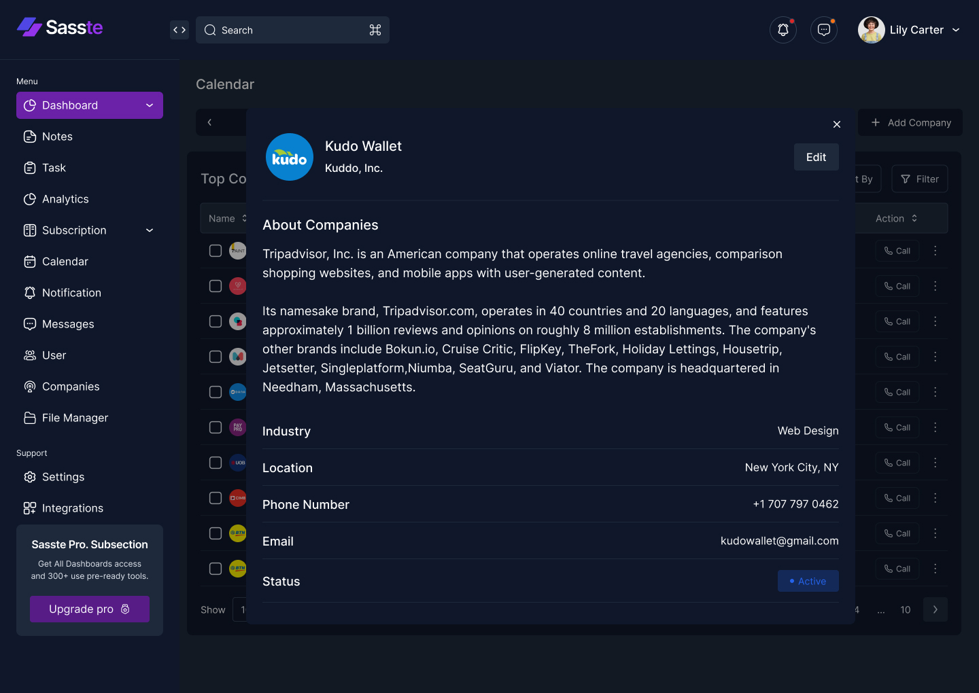Close the Kudo Wallet details dialog

click(837, 124)
